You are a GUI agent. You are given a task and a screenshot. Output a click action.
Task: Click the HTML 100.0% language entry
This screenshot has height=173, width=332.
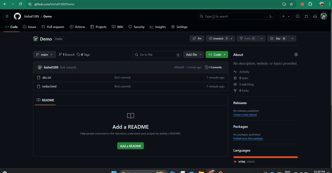coord(244,162)
